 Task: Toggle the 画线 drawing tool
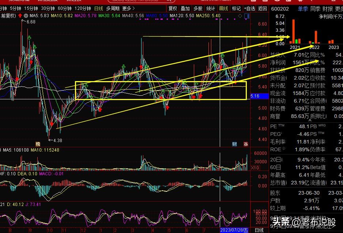coord(223,8)
